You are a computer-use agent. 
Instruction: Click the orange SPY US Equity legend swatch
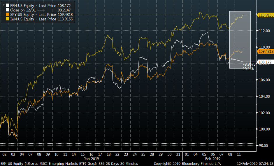pyautogui.click(x=7, y=15)
